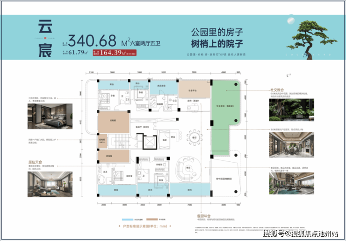This screenshot has width=346, height=241.
Task: Click the pine tree illustration in the banner
Action: 311,40
